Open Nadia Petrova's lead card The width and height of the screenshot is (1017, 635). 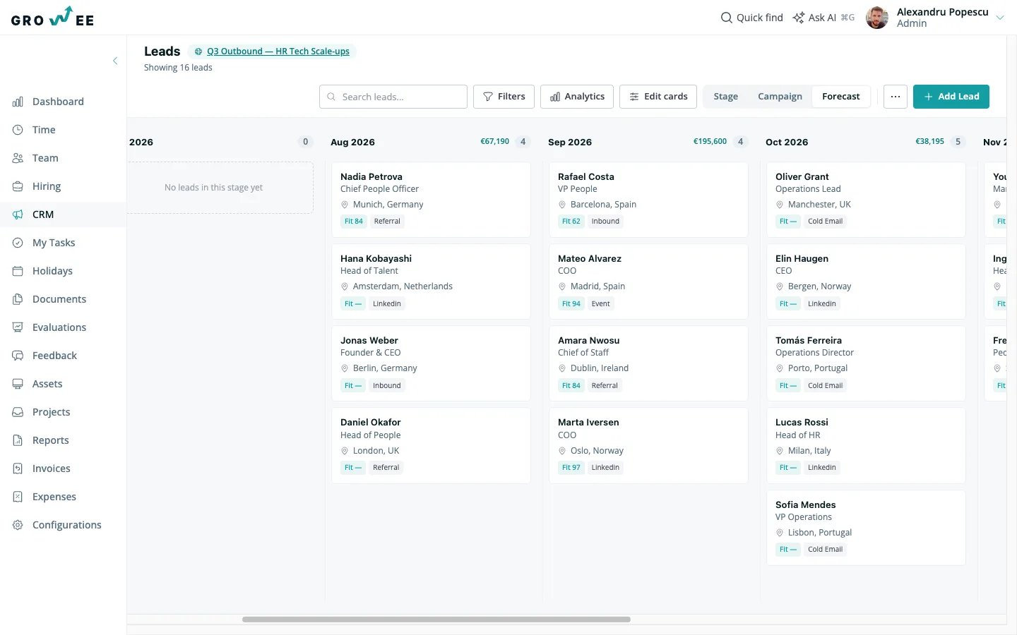(x=431, y=200)
